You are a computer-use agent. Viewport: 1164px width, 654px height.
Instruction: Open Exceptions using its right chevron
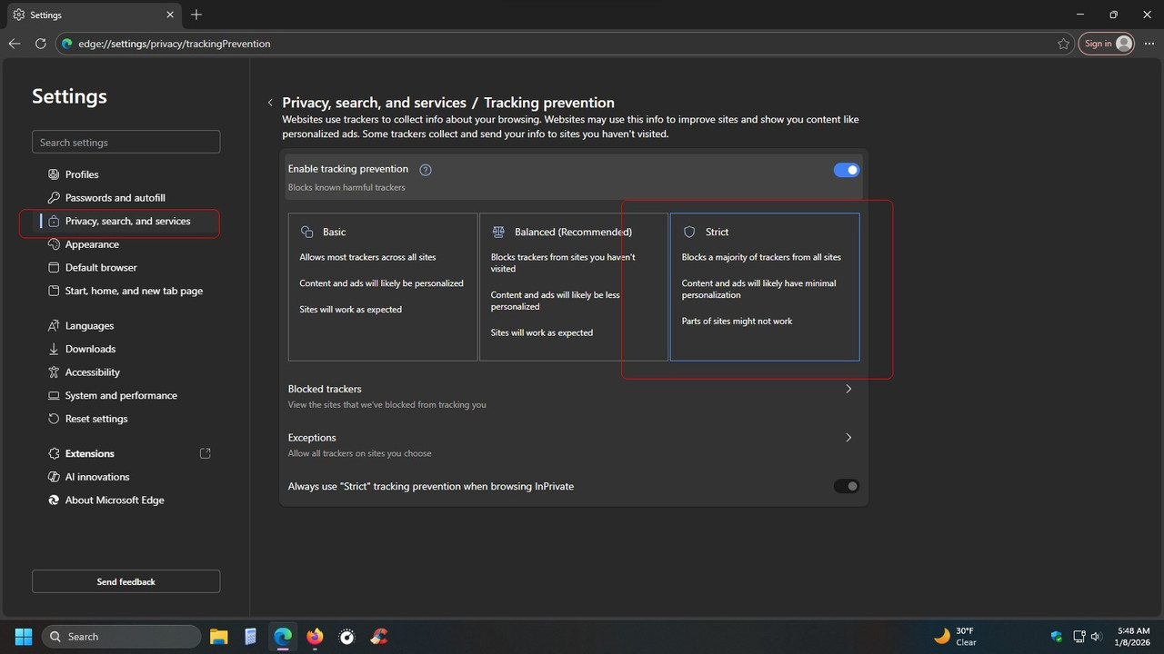pos(848,438)
